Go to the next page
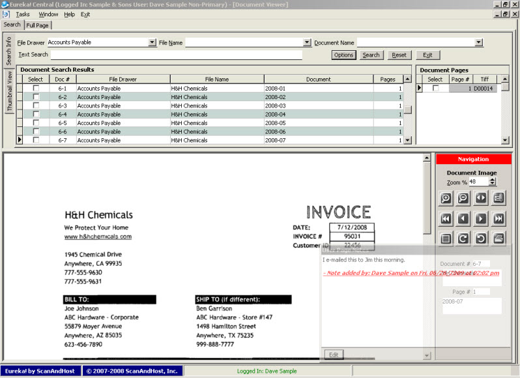Screen dimensions: 520x378 (x=481, y=218)
